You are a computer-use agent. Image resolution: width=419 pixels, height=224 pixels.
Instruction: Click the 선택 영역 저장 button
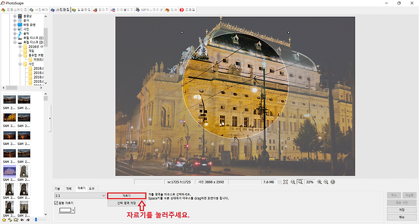127,203
